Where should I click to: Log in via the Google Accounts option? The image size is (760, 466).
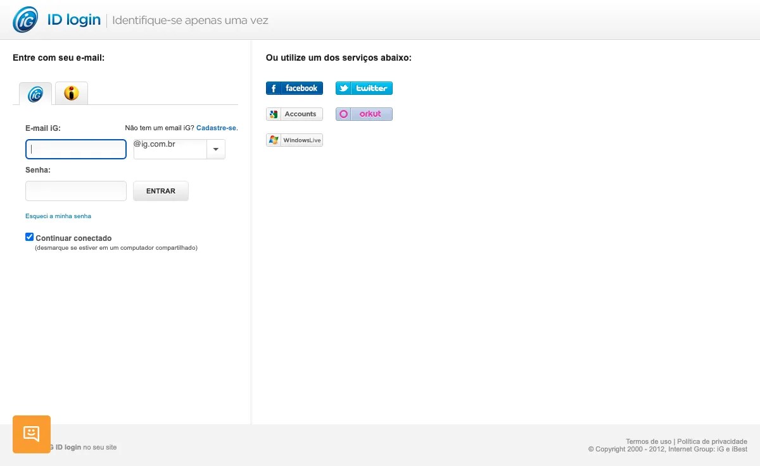coord(294,114)
